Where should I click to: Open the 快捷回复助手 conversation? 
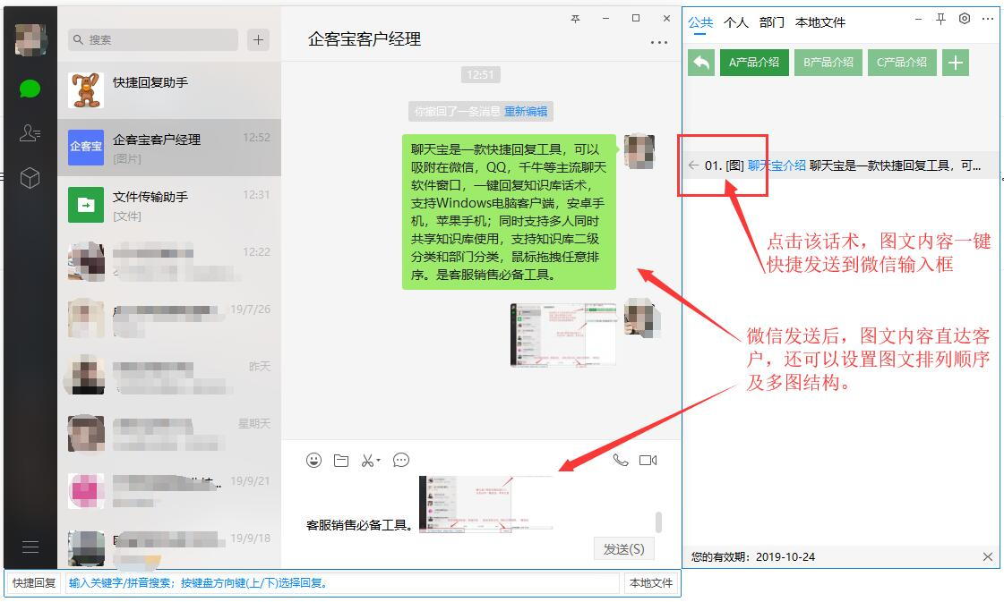(169, 90)
